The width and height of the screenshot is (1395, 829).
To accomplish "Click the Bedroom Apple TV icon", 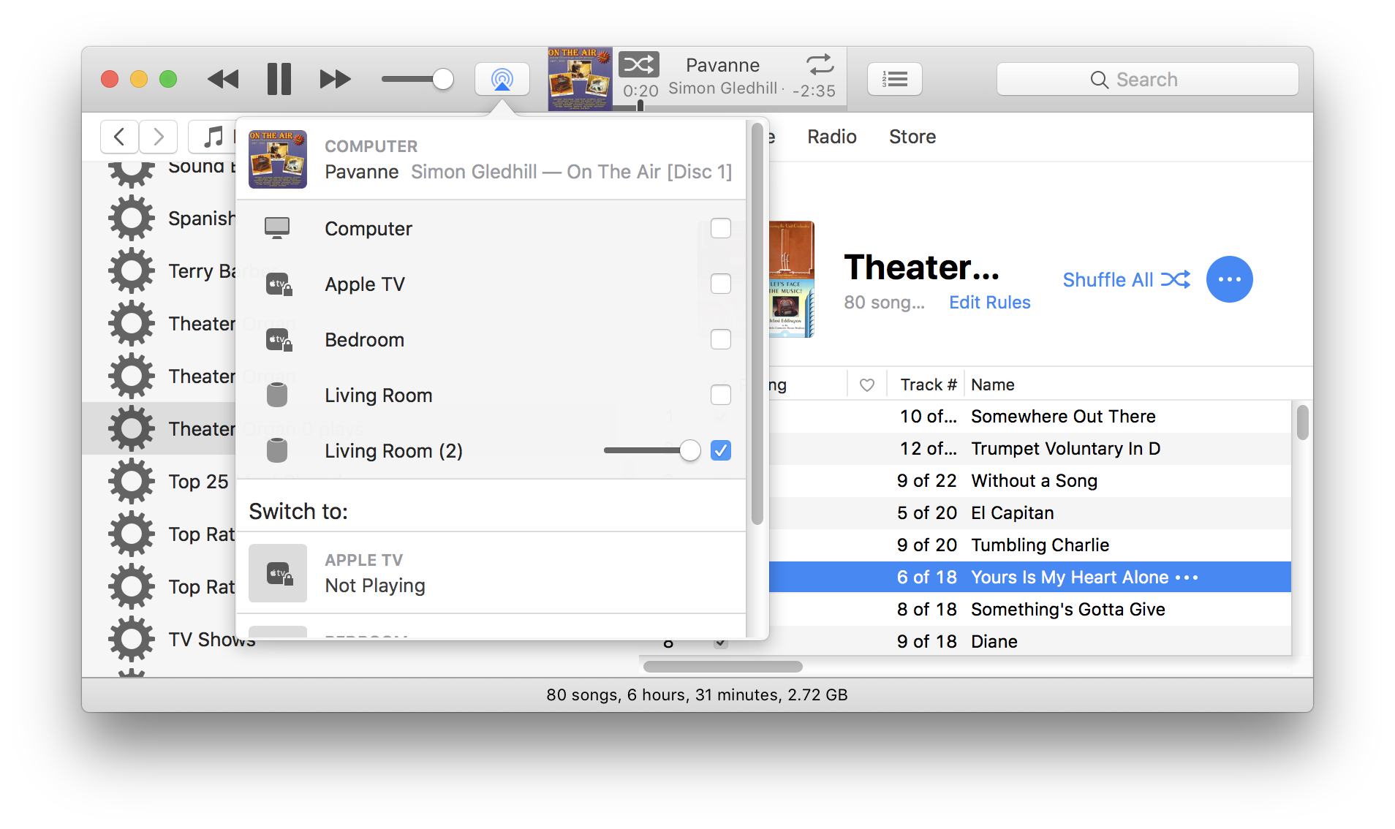I will pos(279,339).
